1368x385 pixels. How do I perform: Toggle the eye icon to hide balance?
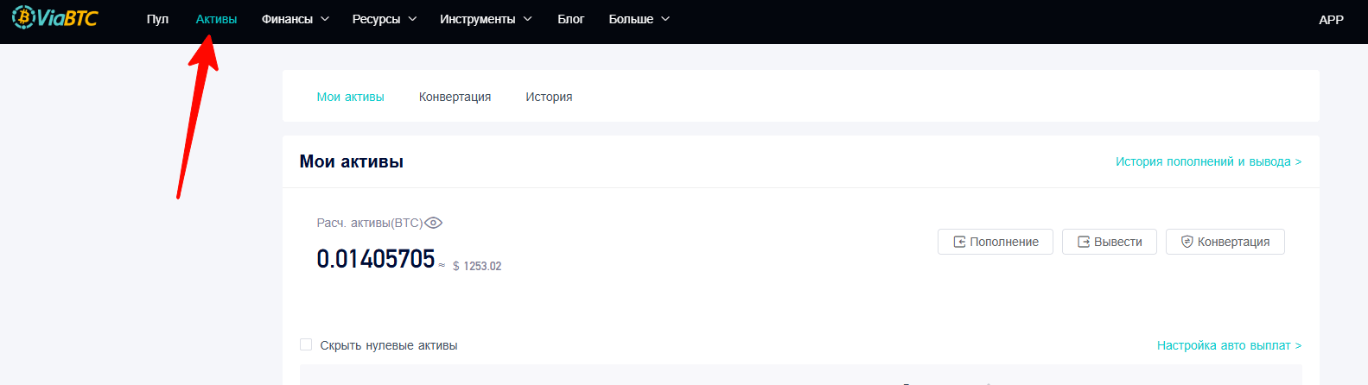[x=434, y=223]
